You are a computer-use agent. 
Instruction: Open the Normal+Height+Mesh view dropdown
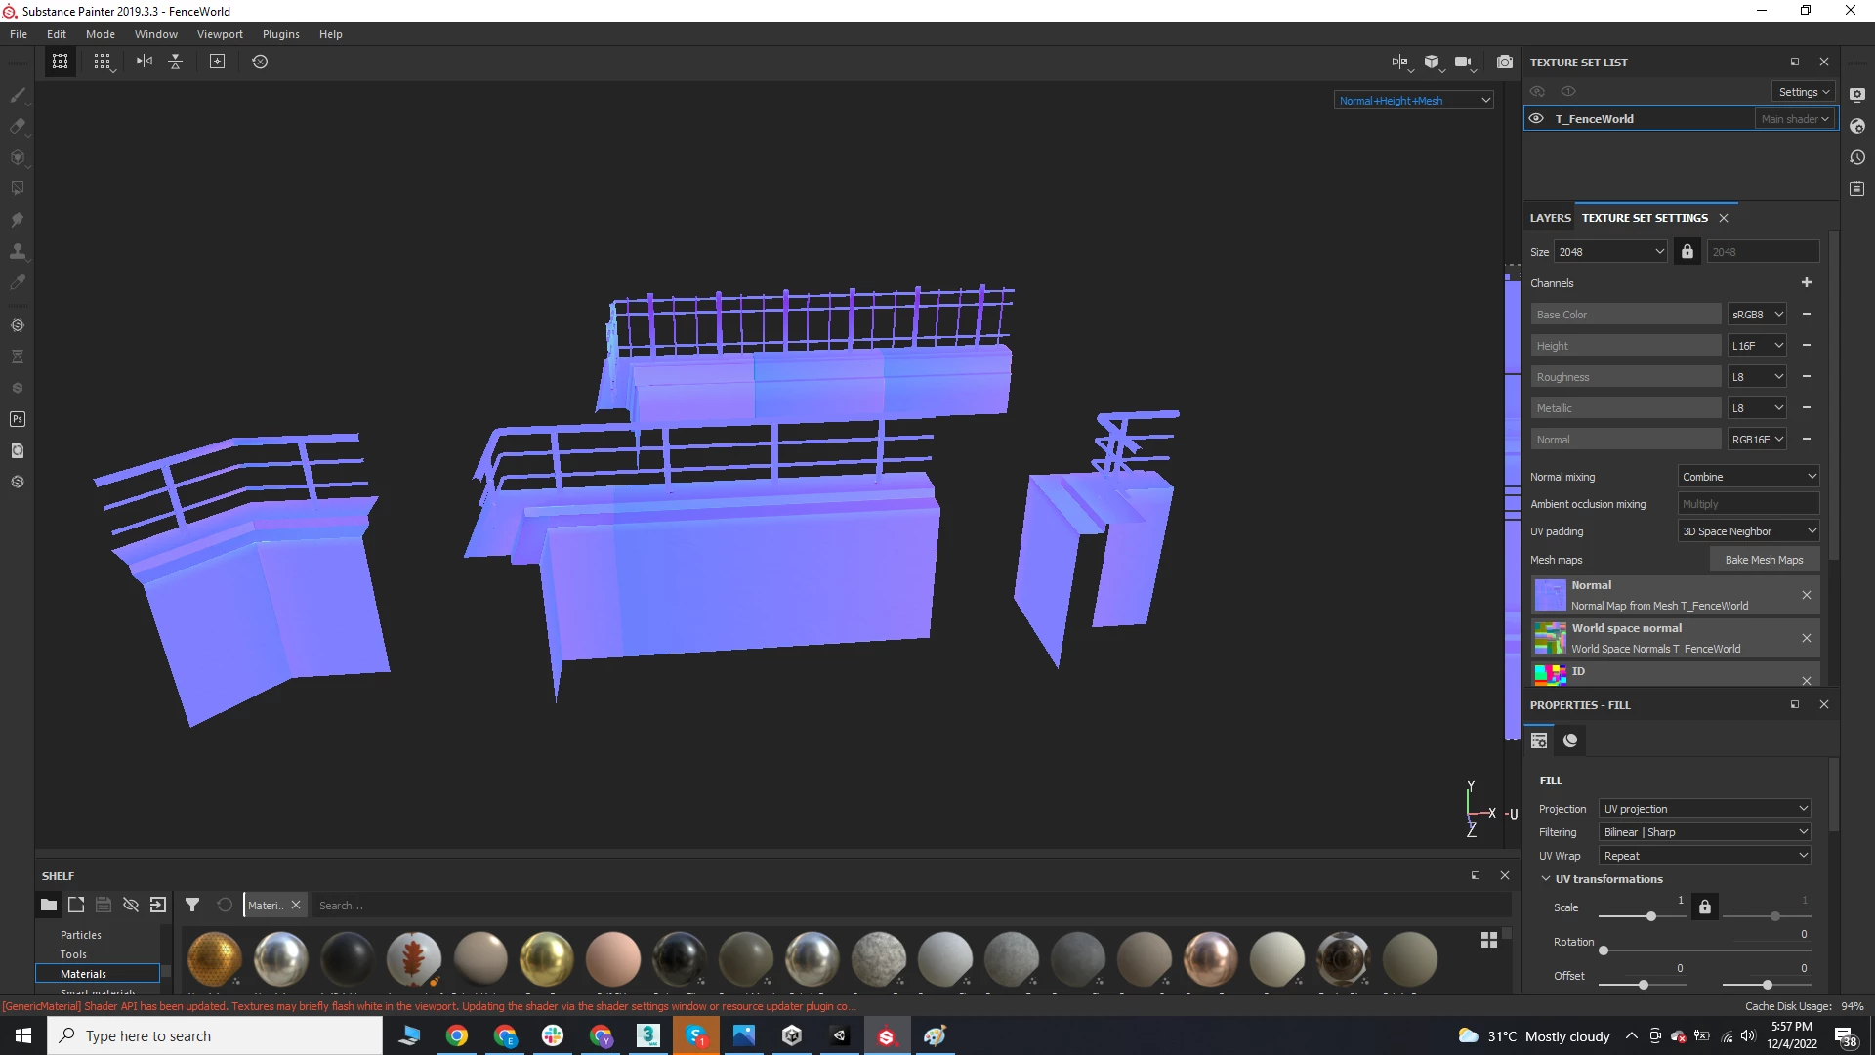(1413, 101)
